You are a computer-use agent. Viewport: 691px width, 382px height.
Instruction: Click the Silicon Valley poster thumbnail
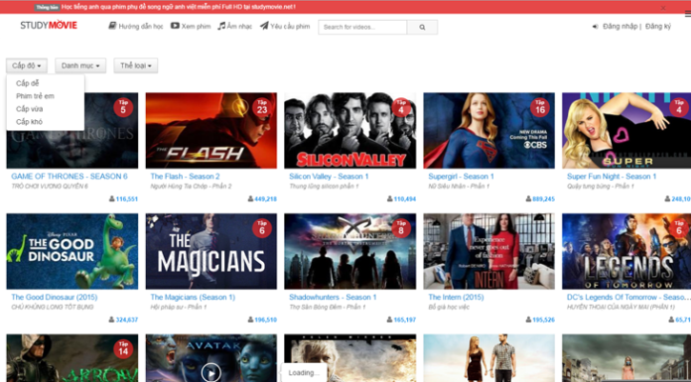(349, 130)
